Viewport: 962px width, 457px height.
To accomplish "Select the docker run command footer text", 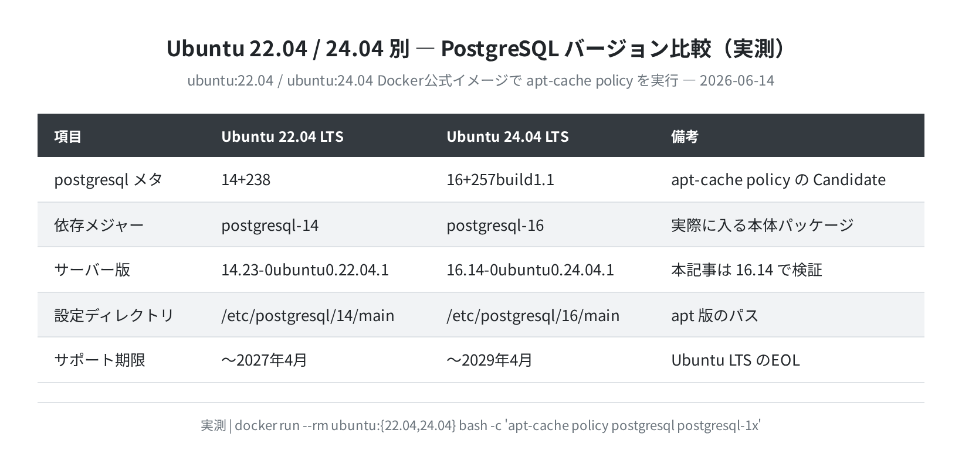I will pos(480,425).
